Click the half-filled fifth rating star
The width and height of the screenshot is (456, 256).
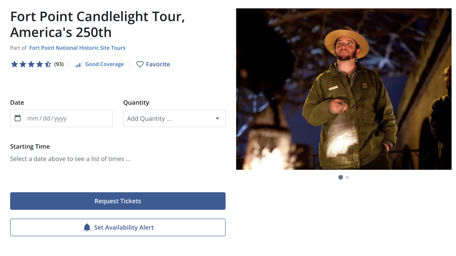click(x=48, y=64)
